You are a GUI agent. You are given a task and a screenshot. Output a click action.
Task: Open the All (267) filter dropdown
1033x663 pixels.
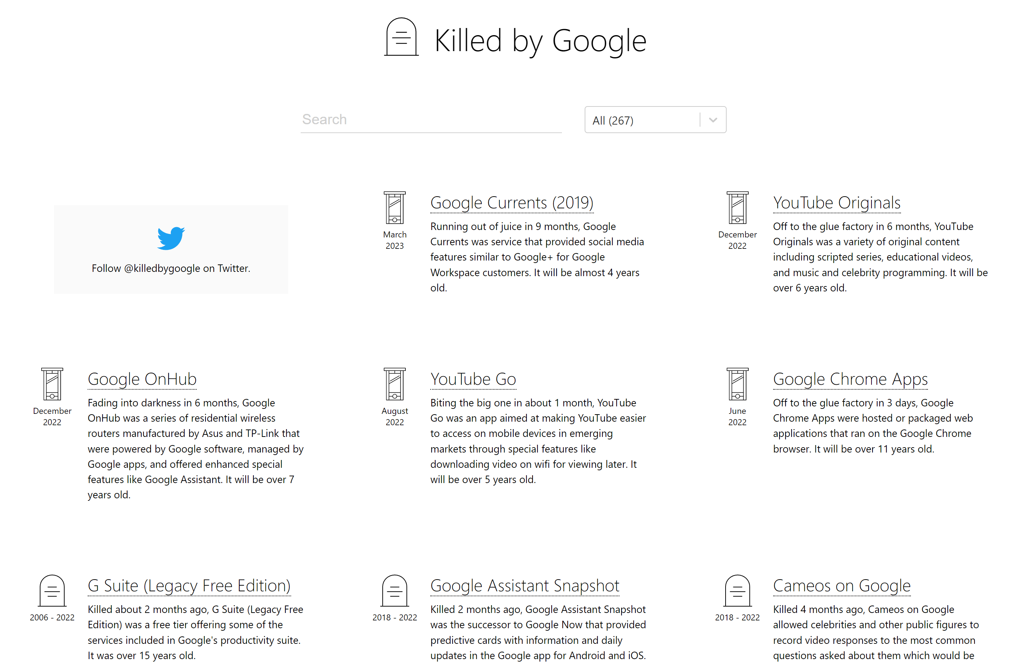pyautogui.click(x=655, y=120)
